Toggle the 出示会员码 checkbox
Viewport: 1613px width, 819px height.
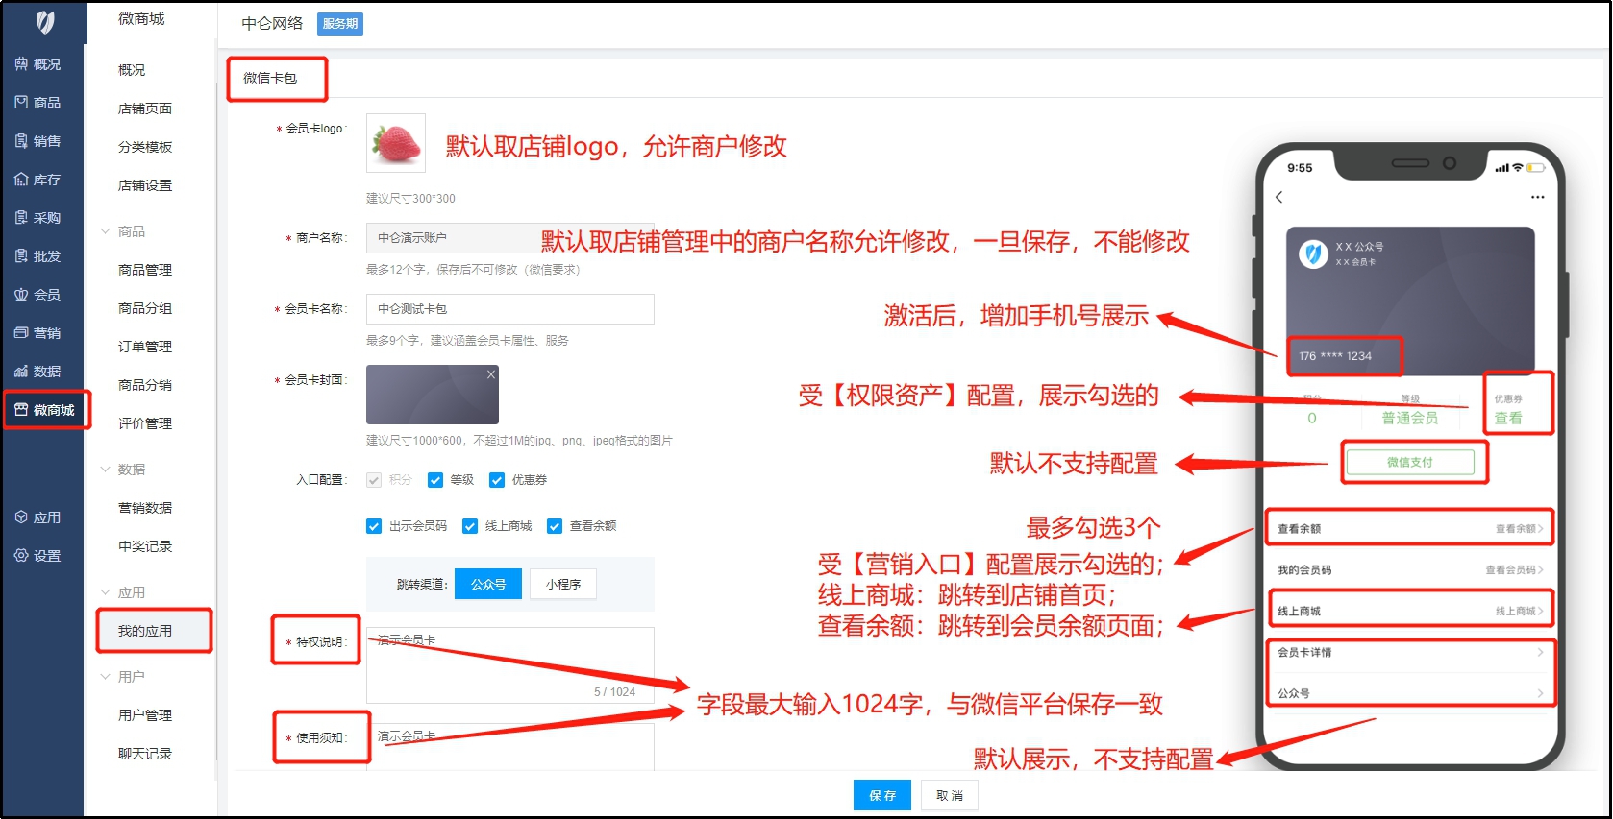pos(374,526)
